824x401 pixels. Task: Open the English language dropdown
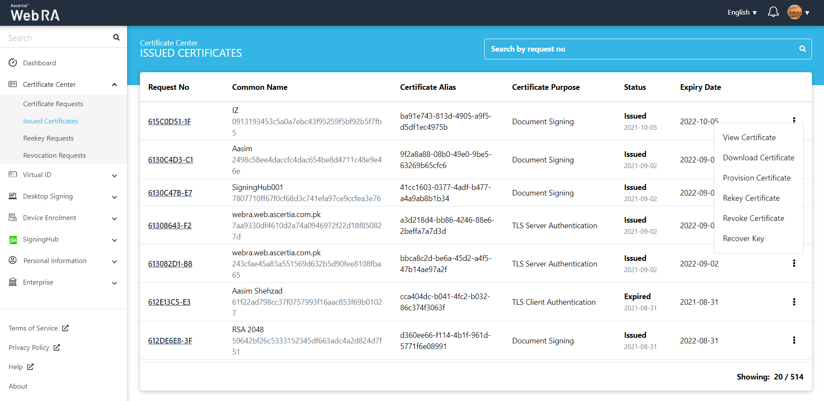coord(742,12)
